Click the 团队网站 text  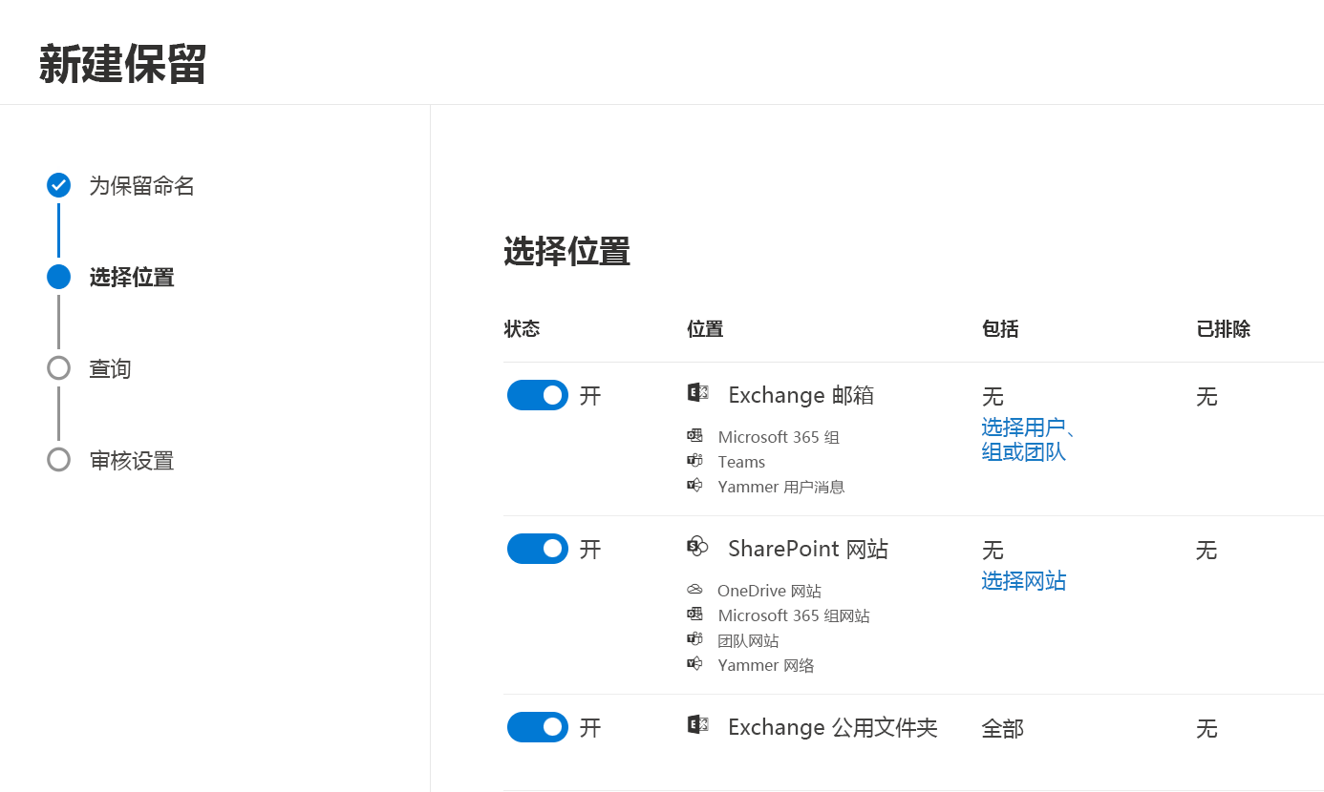748,640
